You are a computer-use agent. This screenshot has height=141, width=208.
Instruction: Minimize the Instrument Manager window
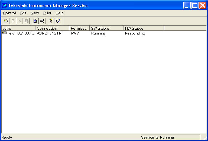187,5
